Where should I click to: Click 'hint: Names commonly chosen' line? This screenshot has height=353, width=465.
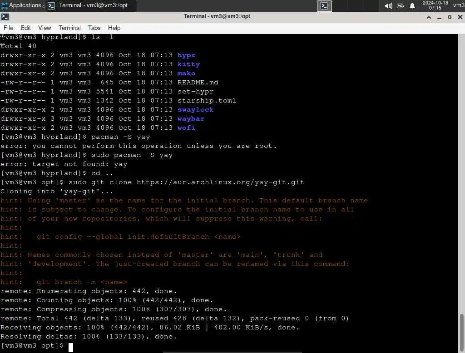click(x=161, y=255)
